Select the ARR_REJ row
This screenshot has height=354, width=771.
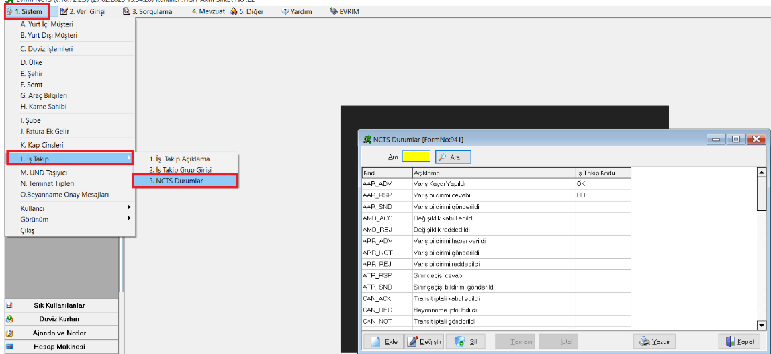[496, 264]
